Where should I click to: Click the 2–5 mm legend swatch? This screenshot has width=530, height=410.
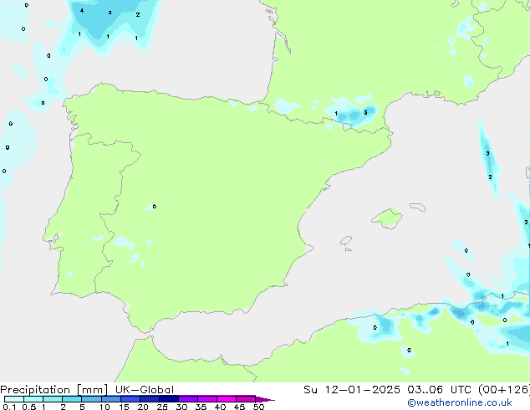[x=72, y=399]
